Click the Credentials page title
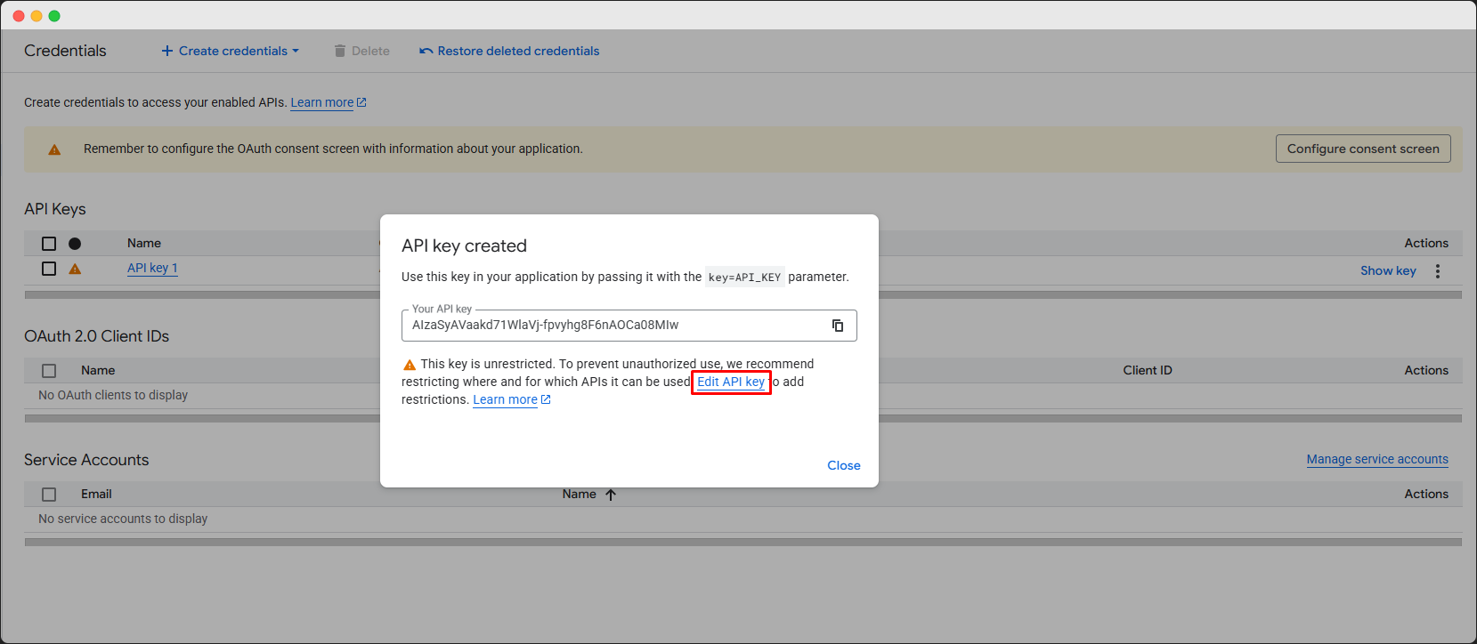Viewport: 1477px width, 644px height. coord(65,51)
